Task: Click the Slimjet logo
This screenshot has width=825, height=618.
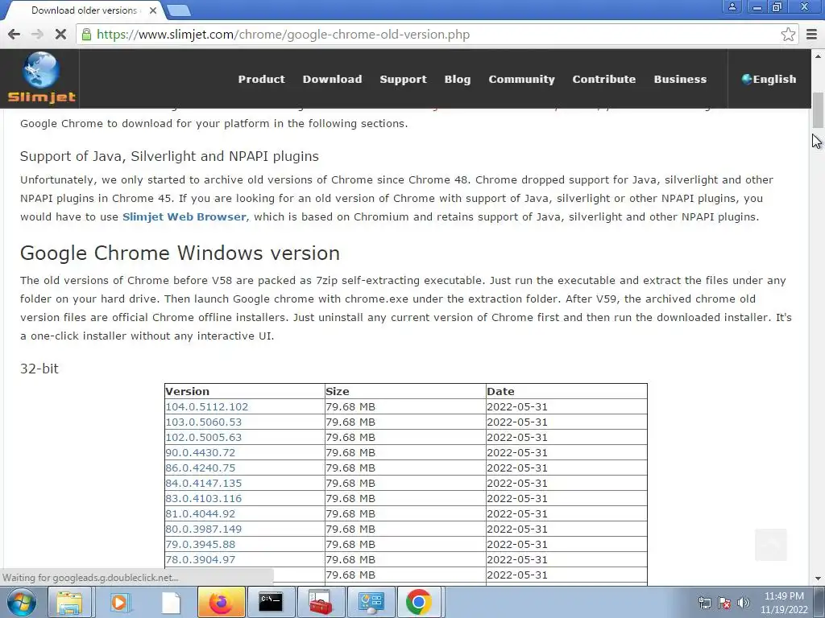Action: (x=41, y=78)
